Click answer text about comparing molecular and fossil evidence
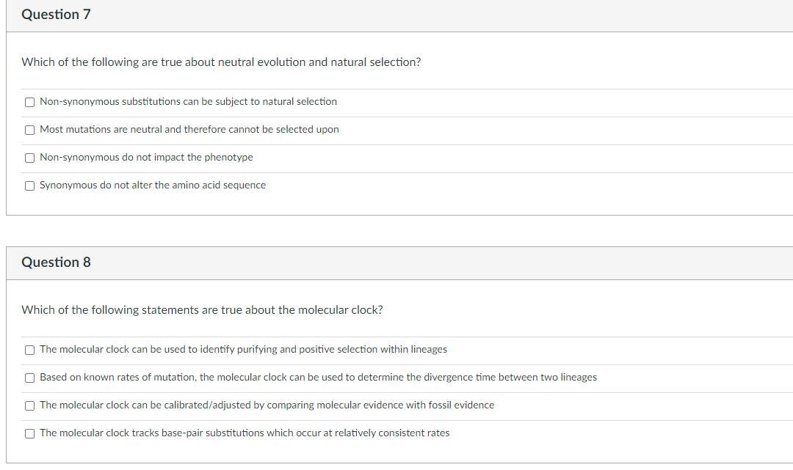This screenshot has height=470, width=793. 267,405
